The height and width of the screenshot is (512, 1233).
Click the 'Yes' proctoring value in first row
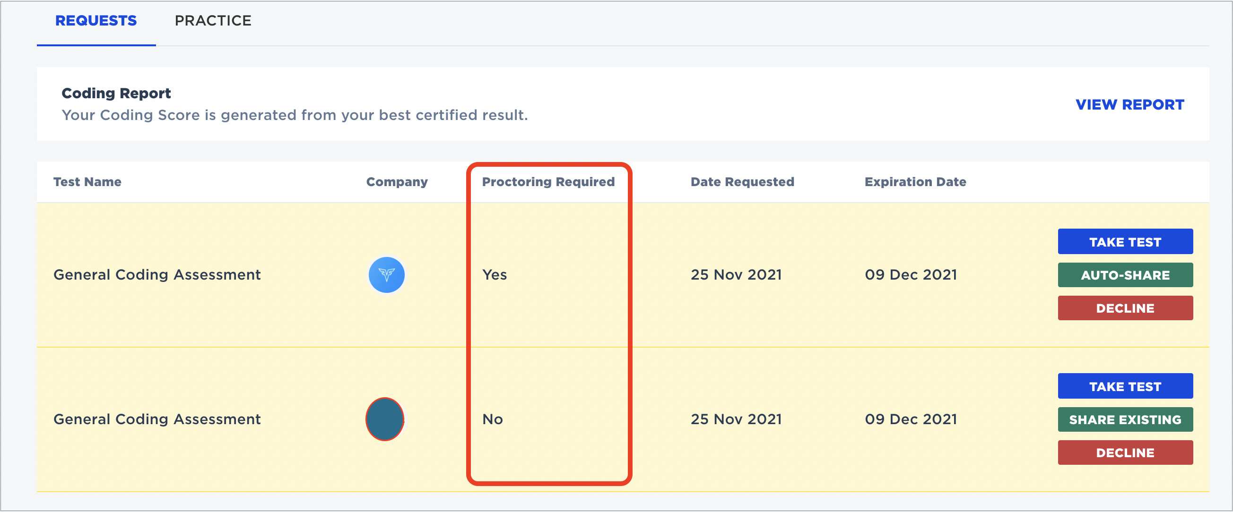click(x=495, y=275)
